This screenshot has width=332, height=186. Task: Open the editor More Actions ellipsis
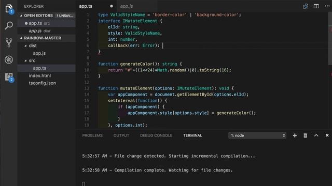tap(327, 6)
